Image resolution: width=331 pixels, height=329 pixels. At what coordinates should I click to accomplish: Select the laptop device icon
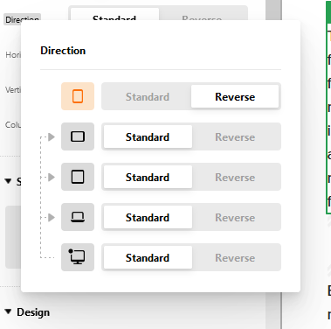click(78, 217)
